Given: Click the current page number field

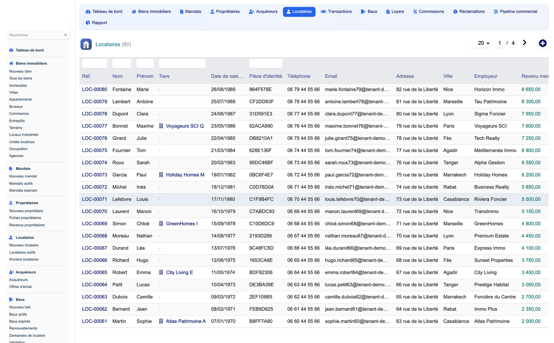Looking at the screenshot, I should [x=499, y=43].
